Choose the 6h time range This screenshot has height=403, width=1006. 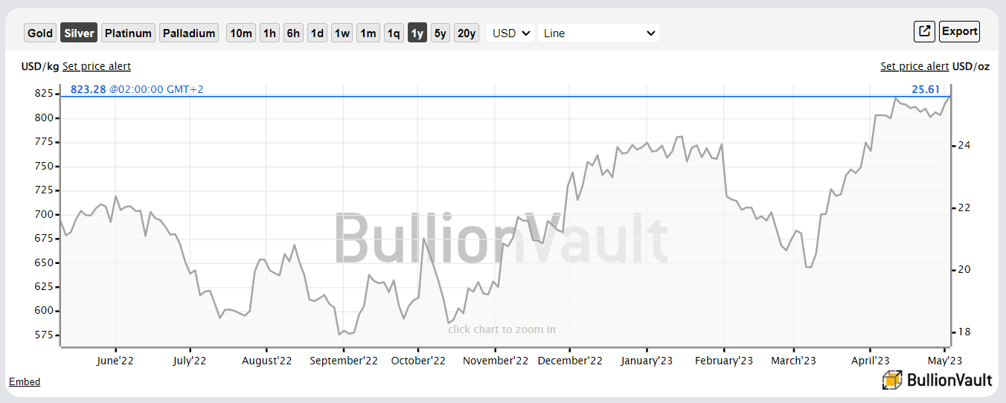click(x=293, y=33)
